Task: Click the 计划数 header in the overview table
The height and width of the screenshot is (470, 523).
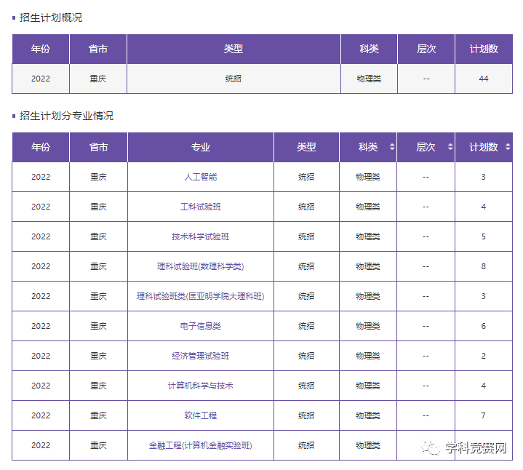Action: (484, 49)
